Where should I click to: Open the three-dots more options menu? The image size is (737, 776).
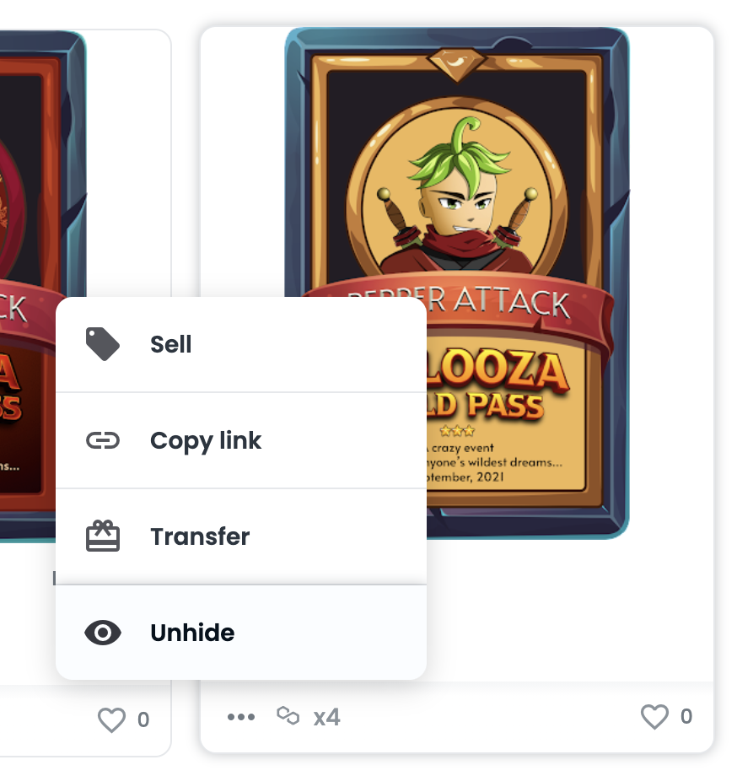tap(241, 717)
